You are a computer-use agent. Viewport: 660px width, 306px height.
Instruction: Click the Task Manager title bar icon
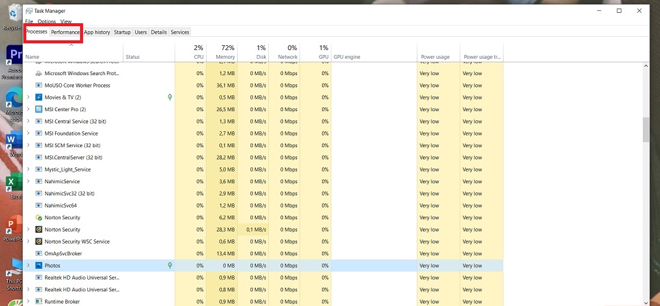point(29,11)
